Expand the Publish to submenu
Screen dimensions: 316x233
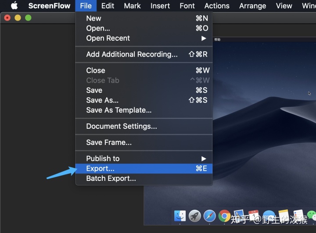pyautogui.click(x=144, y=159)
